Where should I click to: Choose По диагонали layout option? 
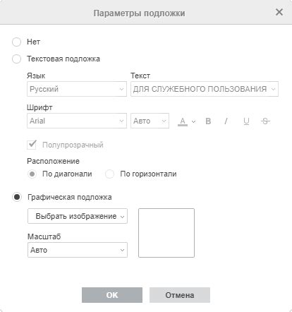pos(32,174)
